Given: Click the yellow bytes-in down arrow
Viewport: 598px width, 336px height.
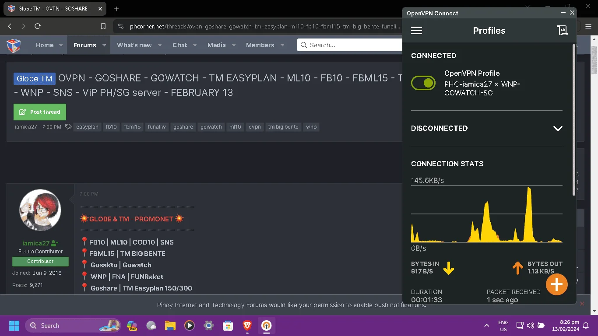Looking at the screenshot, I should [x=448, y=268].
